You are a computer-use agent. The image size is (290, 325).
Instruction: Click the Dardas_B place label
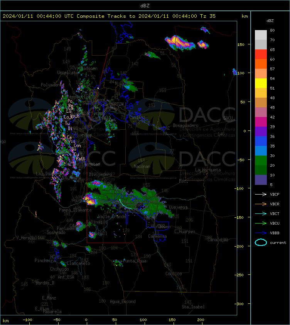[x=45, y=283]
